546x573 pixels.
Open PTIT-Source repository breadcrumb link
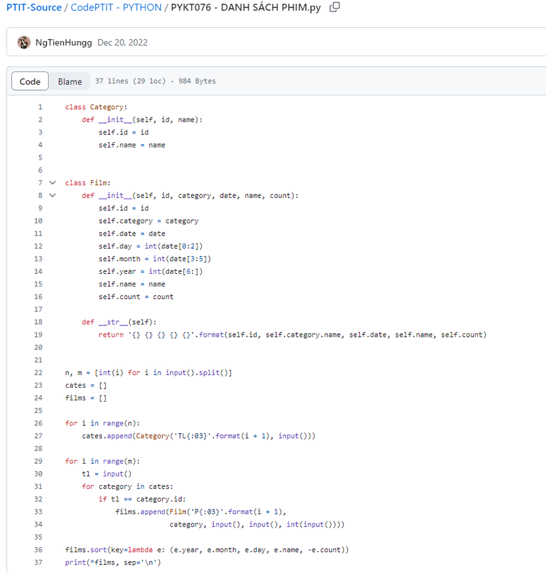pyautogui.click(x=34, y=7)
